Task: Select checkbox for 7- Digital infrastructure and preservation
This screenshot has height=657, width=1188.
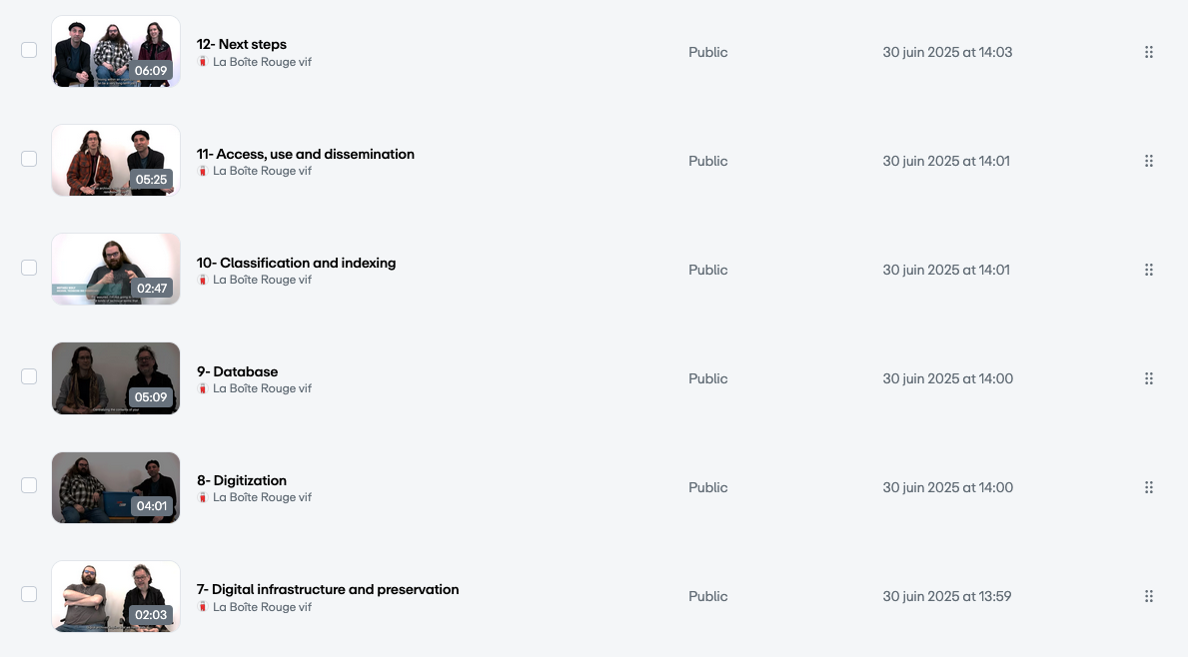Action: click(29, 594)
